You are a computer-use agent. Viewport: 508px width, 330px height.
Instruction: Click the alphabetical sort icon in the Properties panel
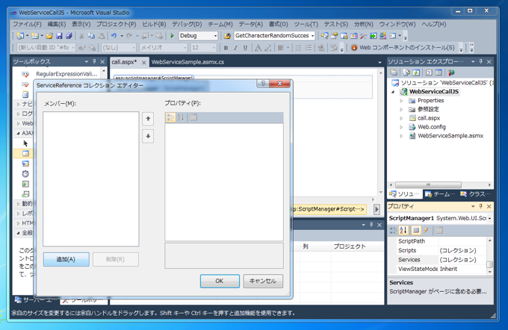[403, 230]
